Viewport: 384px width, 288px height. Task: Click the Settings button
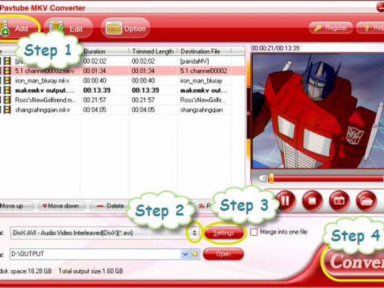pyautogui.click(x=224, y=233)
